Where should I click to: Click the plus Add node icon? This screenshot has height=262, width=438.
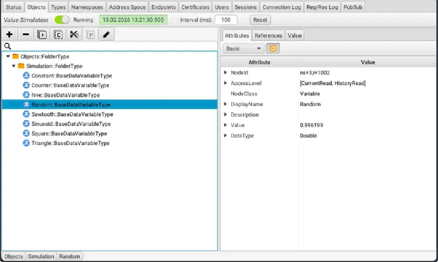[10, 35]
